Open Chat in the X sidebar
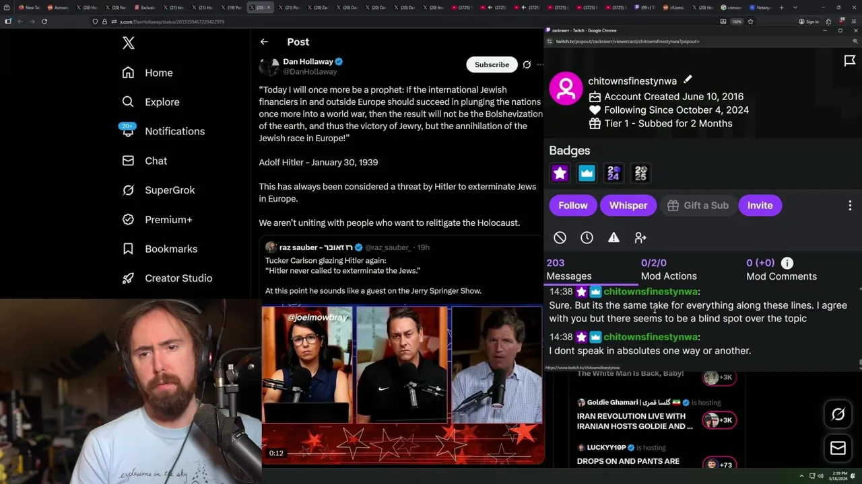 click(x=145, y=161)
